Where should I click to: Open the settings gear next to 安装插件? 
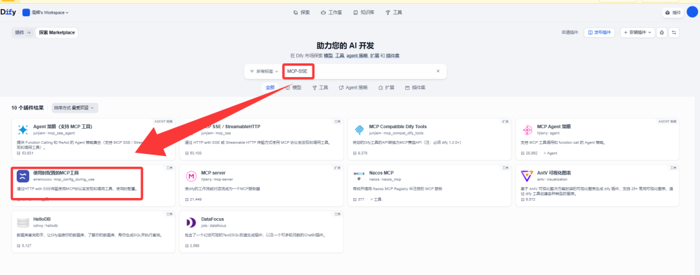(662, 32)
